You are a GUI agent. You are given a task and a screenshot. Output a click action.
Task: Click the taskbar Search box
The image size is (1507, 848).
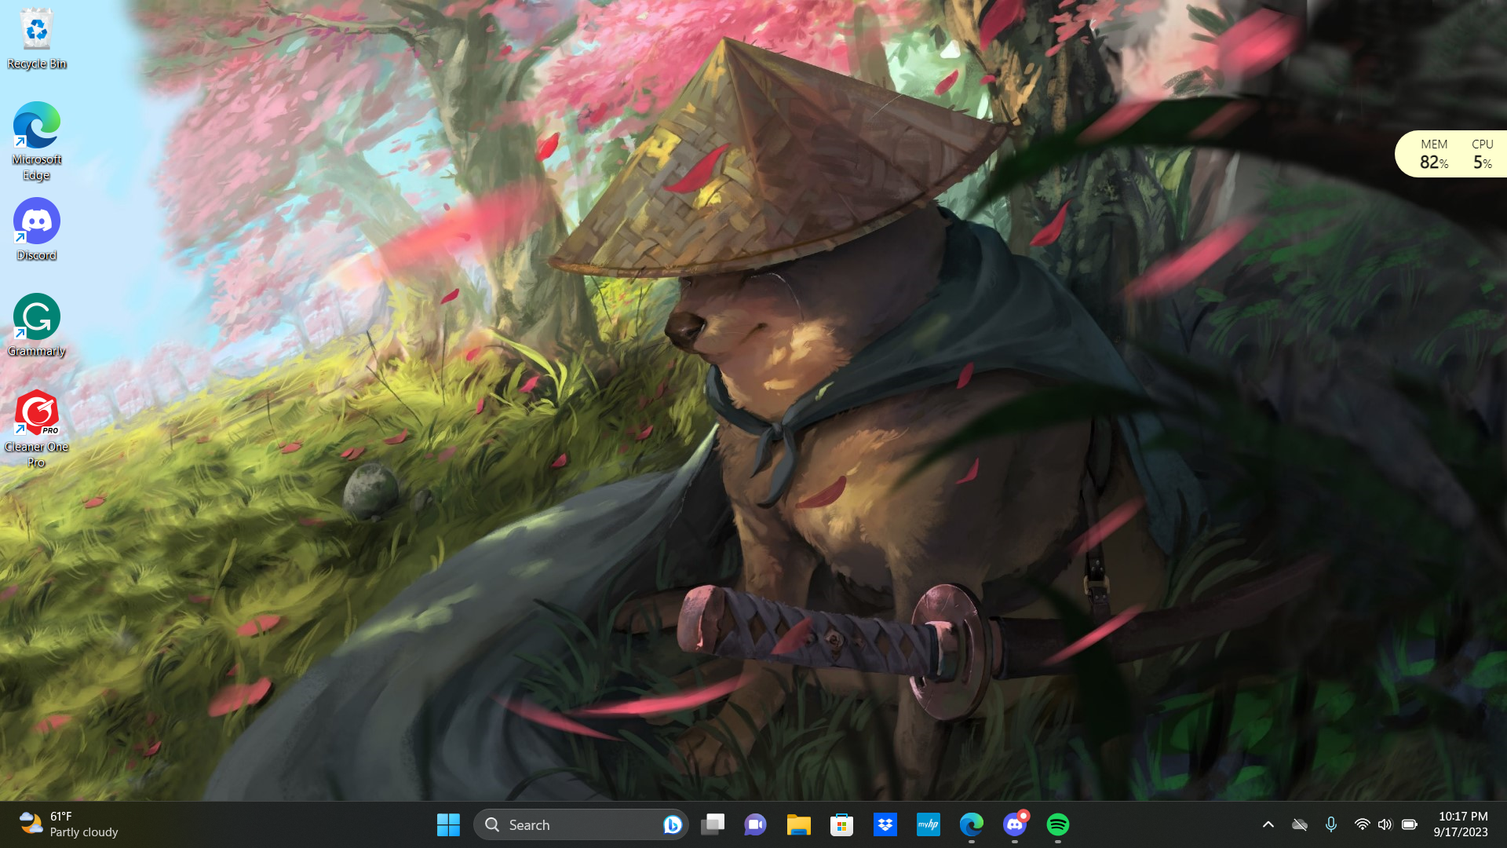pyautogui.click(x=581, y=824)
